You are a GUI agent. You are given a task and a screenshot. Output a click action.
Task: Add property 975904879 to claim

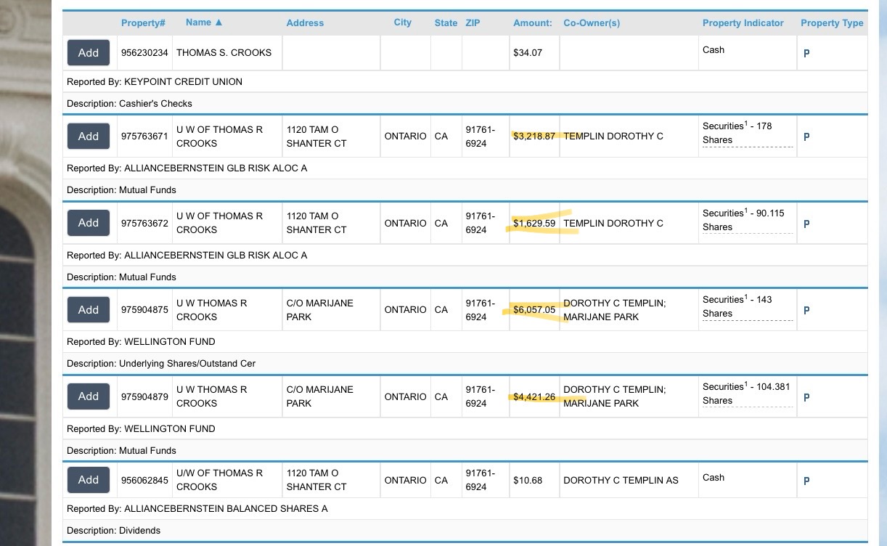[89, 396]
